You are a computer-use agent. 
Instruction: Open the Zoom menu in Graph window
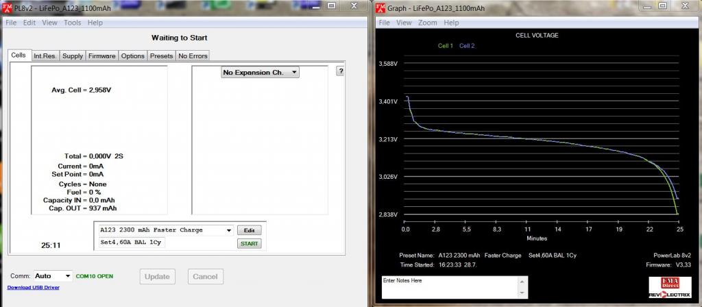pos(427,23)
